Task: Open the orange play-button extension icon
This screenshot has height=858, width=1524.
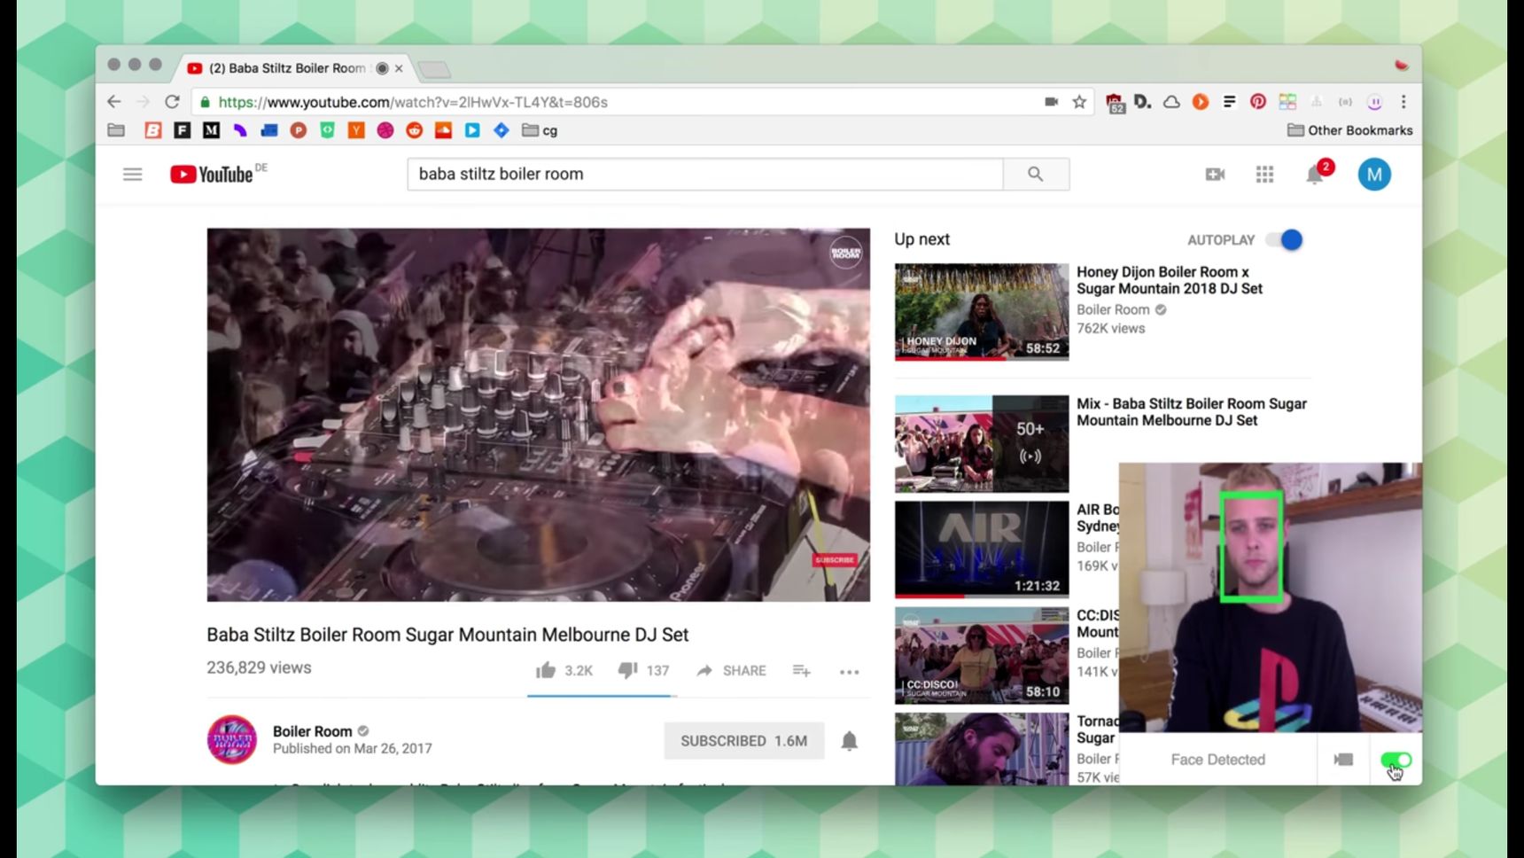Action: (x=1201, y=102)
